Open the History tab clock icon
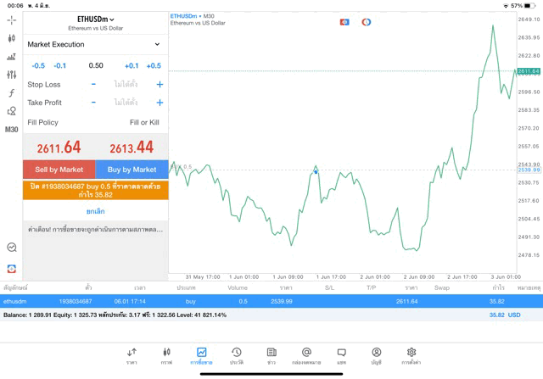This screenshot has height=379, width=543. pyautogui.click(x=236, y=355)
